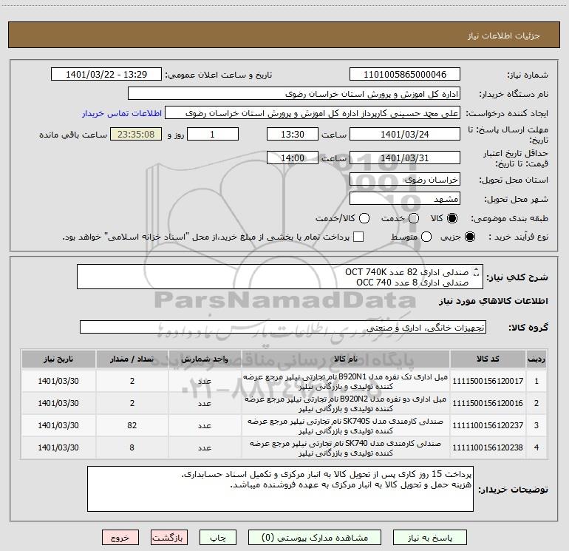
Task: Select the کالا/خدمت radio button
Action: click(364, 218)
